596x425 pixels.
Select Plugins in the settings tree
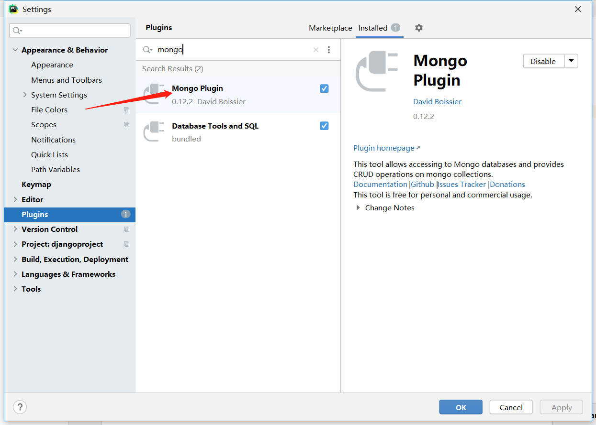pyautogui.click(x=70, y=215)
